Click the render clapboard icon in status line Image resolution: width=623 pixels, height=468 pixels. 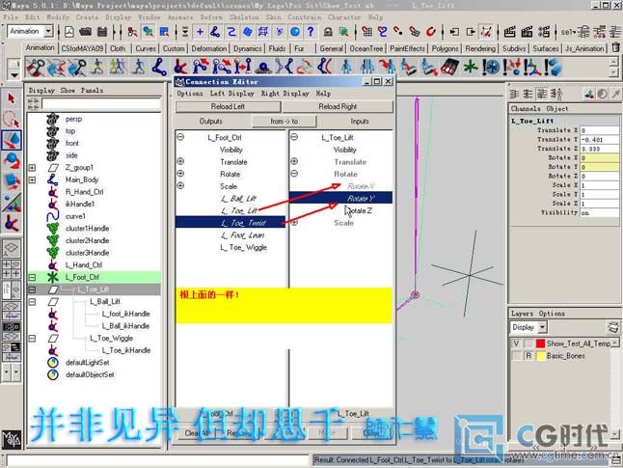pyautogui.click(x=510, y=32)
